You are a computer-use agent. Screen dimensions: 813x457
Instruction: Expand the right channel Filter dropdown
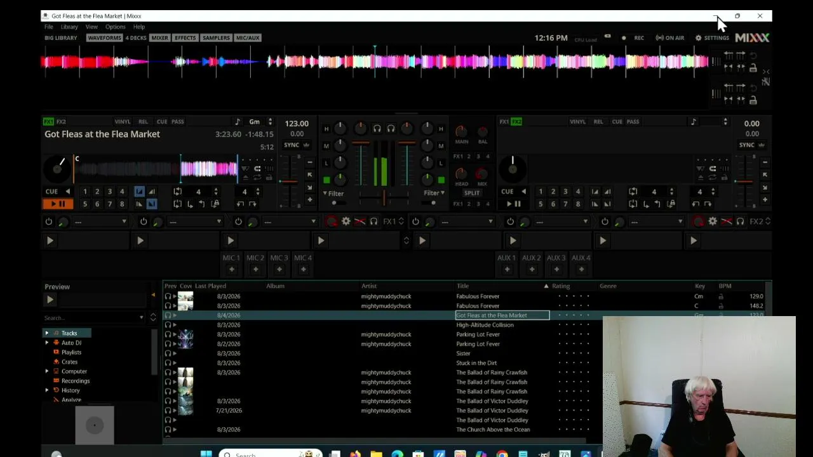(x=434, y=193)
